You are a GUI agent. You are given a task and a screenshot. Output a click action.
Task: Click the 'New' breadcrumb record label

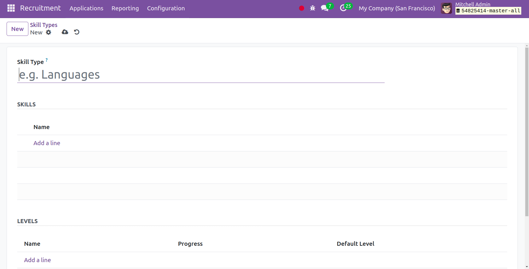(36, 32)
